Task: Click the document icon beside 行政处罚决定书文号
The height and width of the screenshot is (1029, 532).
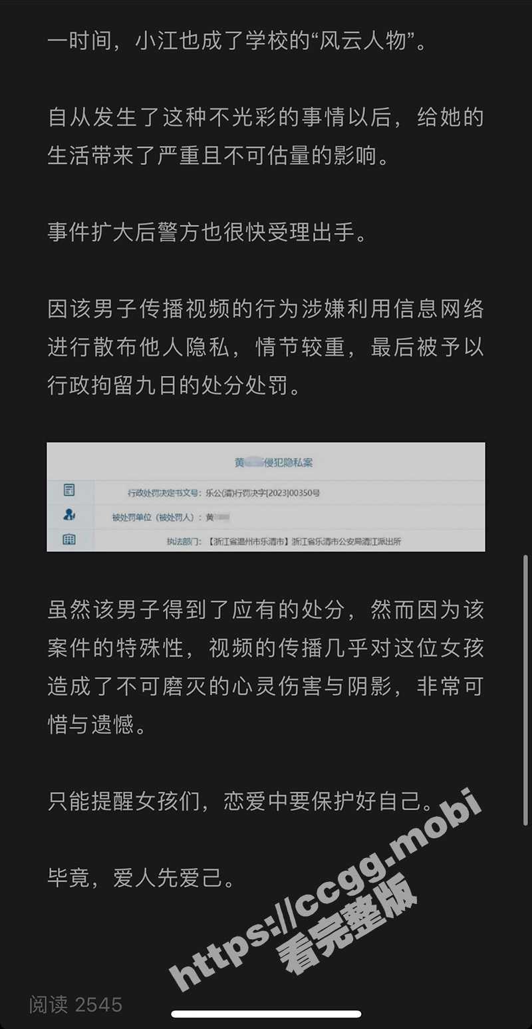Action: click(69, 491)
